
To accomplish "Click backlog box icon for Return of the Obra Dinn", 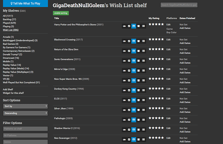I will click(x=139, y=51).
